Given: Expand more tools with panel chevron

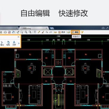Looking at the screenshot, I should 19,43.
